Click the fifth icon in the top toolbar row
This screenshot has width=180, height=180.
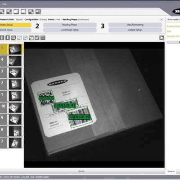(31, 12)
